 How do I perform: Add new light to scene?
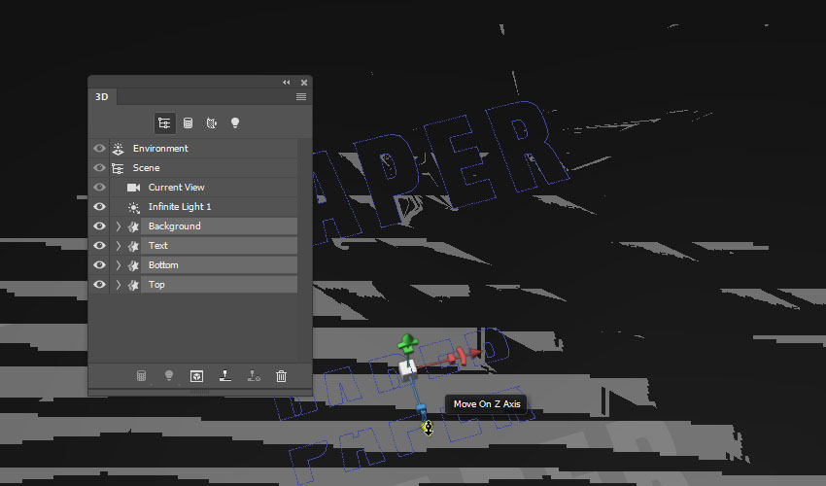pos(169,376)
